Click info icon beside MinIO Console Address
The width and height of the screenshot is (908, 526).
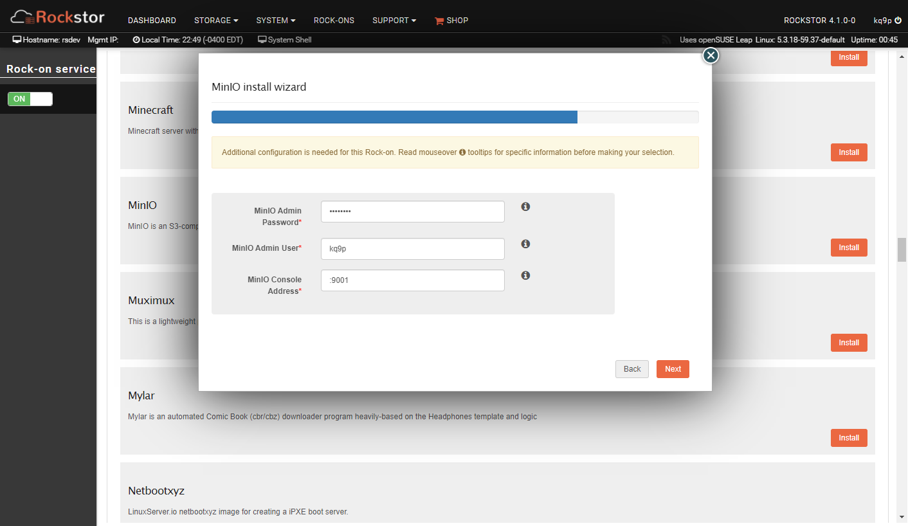point(525,275)
